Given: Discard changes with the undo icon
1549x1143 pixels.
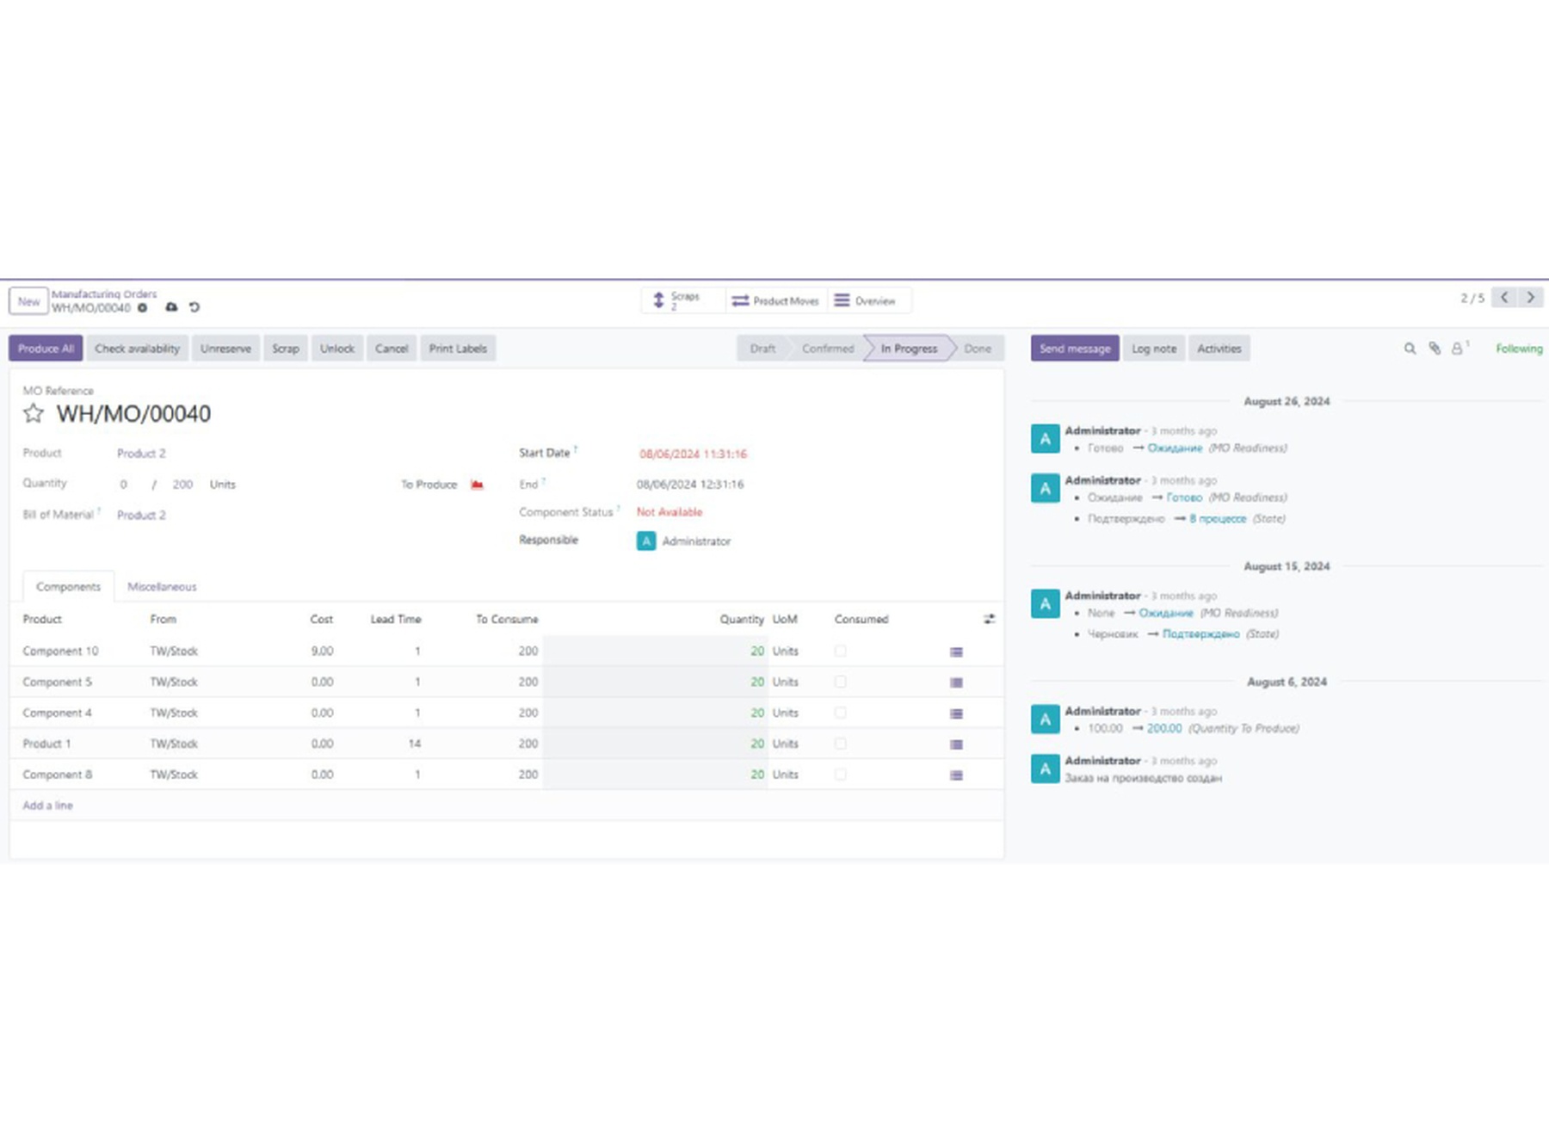Looking at the screenshot, I should coord(194,307).
